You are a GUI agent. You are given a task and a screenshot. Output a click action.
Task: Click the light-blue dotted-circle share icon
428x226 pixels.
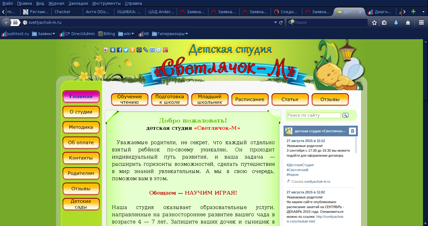click(159, 50)
